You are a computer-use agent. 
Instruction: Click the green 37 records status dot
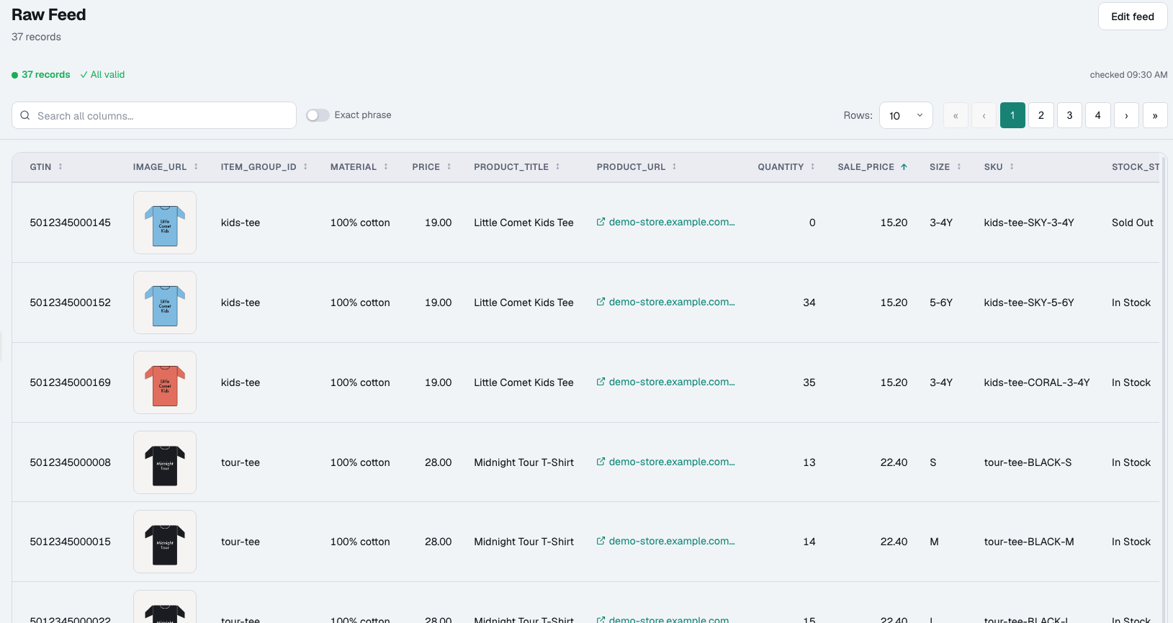click(14, 75)
